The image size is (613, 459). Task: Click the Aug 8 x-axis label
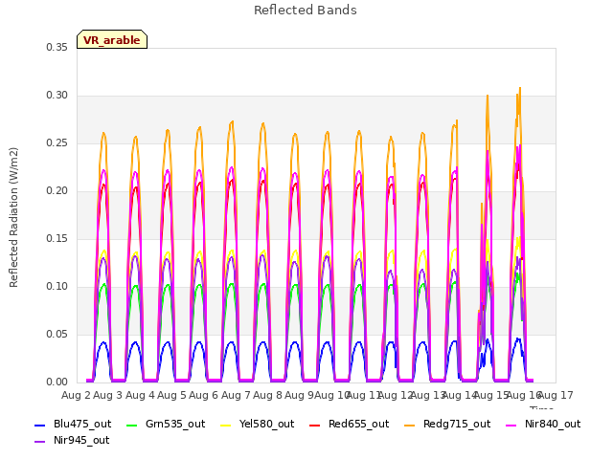pyautogui.click(x=267, y=395)
